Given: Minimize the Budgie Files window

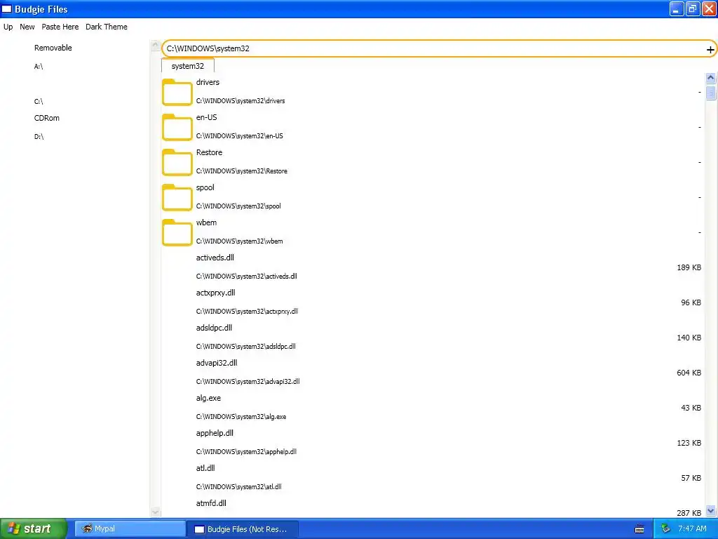Looking at the screenshot, I should click(677, 8).
